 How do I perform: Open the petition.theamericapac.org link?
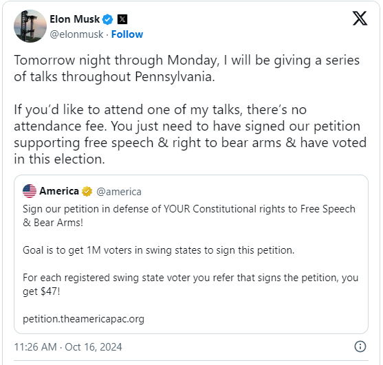pos(83,319)
